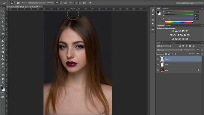Open layer blend mode dropdown
The image size is (204, 115).
tap(170, 50)
